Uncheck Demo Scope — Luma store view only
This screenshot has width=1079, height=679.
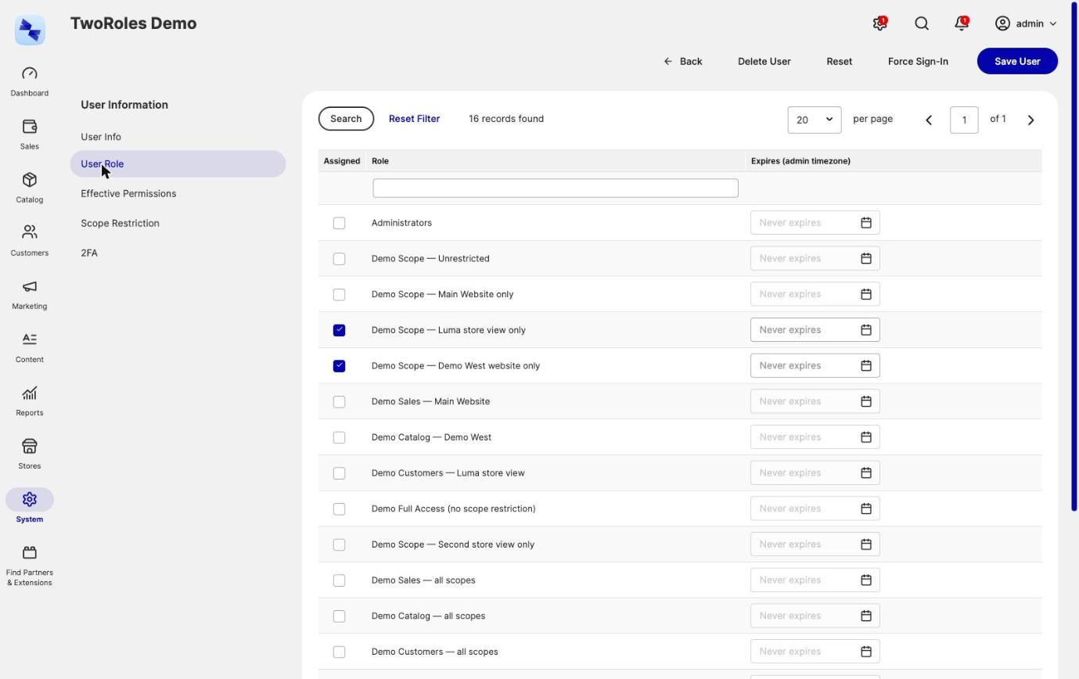click(339, 330)
